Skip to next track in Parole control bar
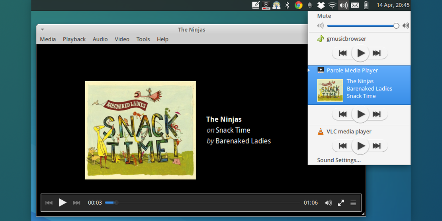 77,203
